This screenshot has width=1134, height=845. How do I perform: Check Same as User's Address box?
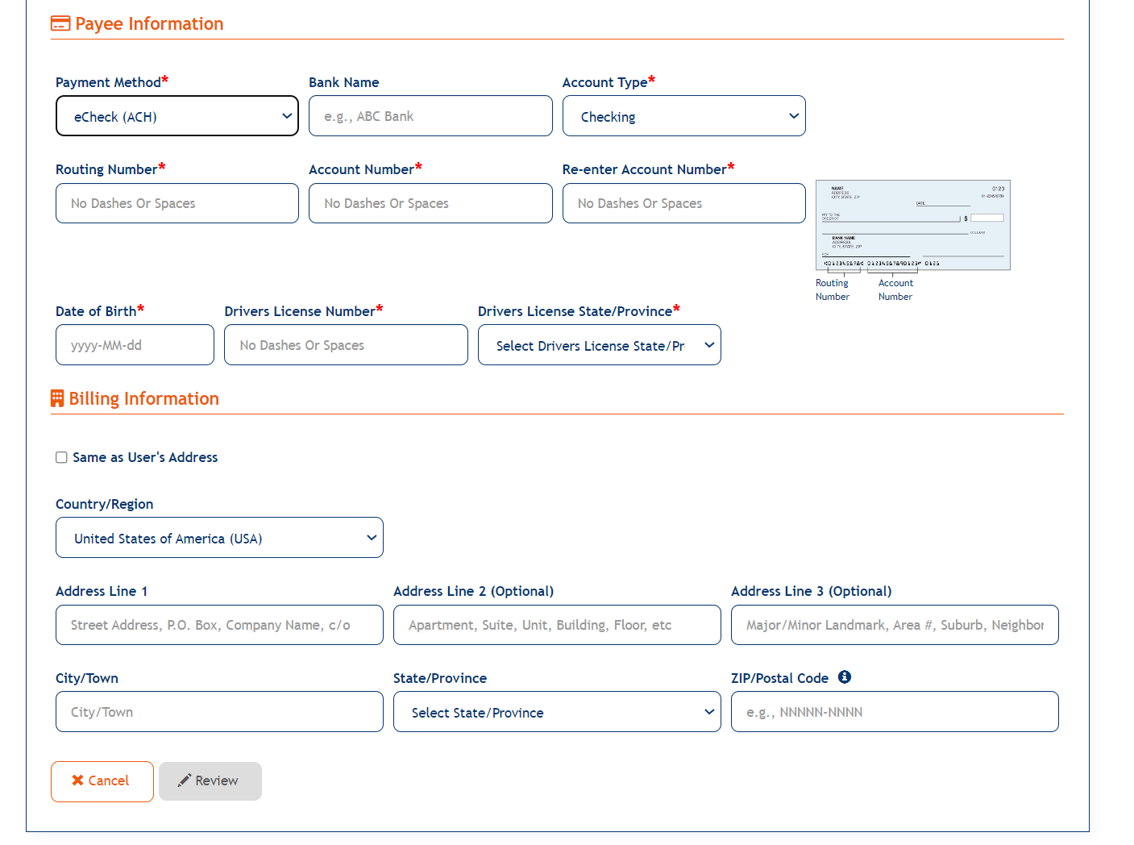[61, 458]
